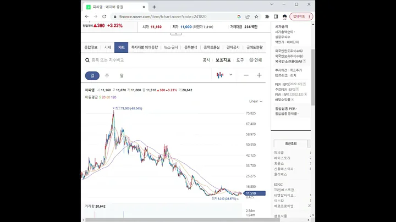The image size is (396, 222).
Task: Open 피씨엘 in recent list
Action: pos(279,153)
